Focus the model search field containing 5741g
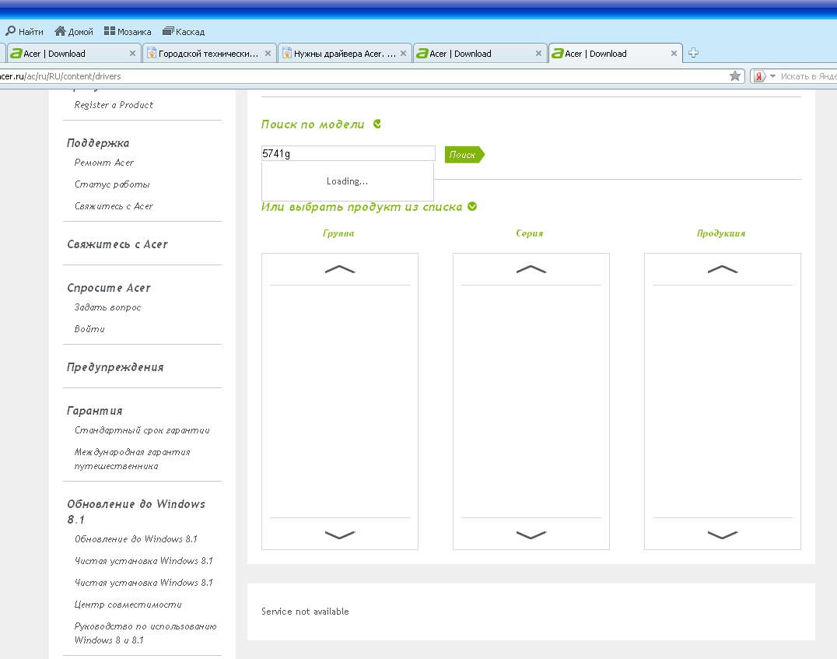Image resolution: width=837 pixels, height=659 pixels. (348, 154)
